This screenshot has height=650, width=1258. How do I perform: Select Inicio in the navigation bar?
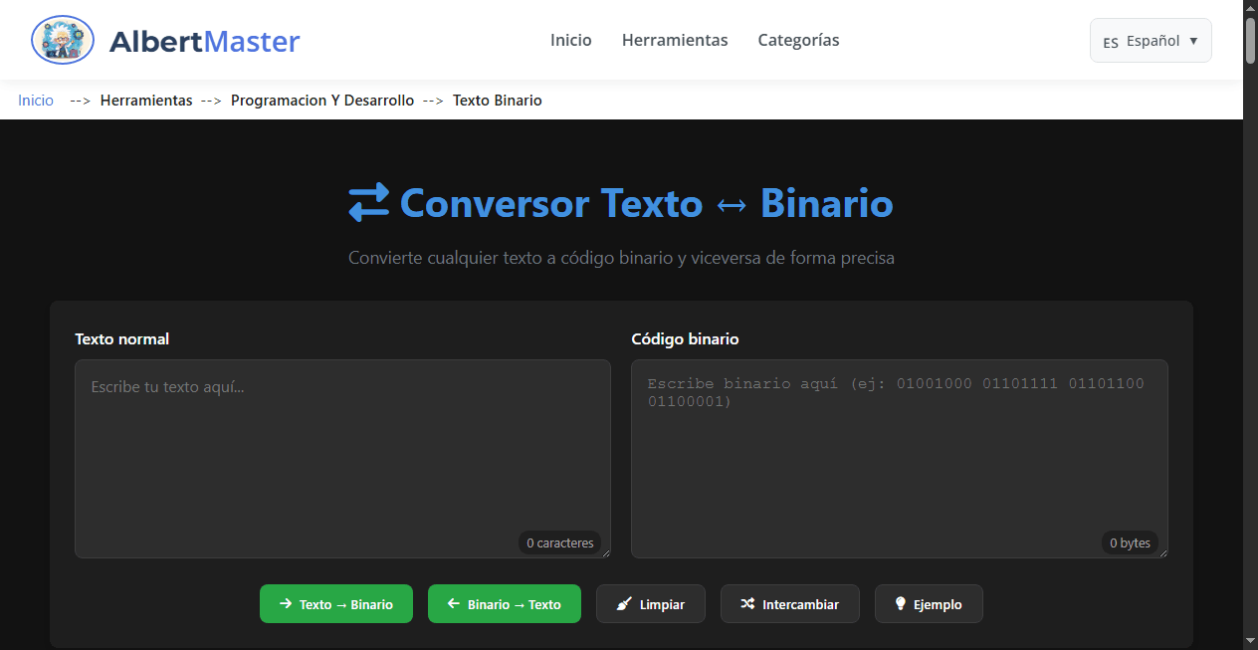pyautogui.click(x=570, y=40)
